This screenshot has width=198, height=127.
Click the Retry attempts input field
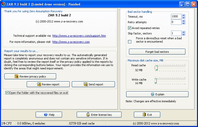point(176,22)
